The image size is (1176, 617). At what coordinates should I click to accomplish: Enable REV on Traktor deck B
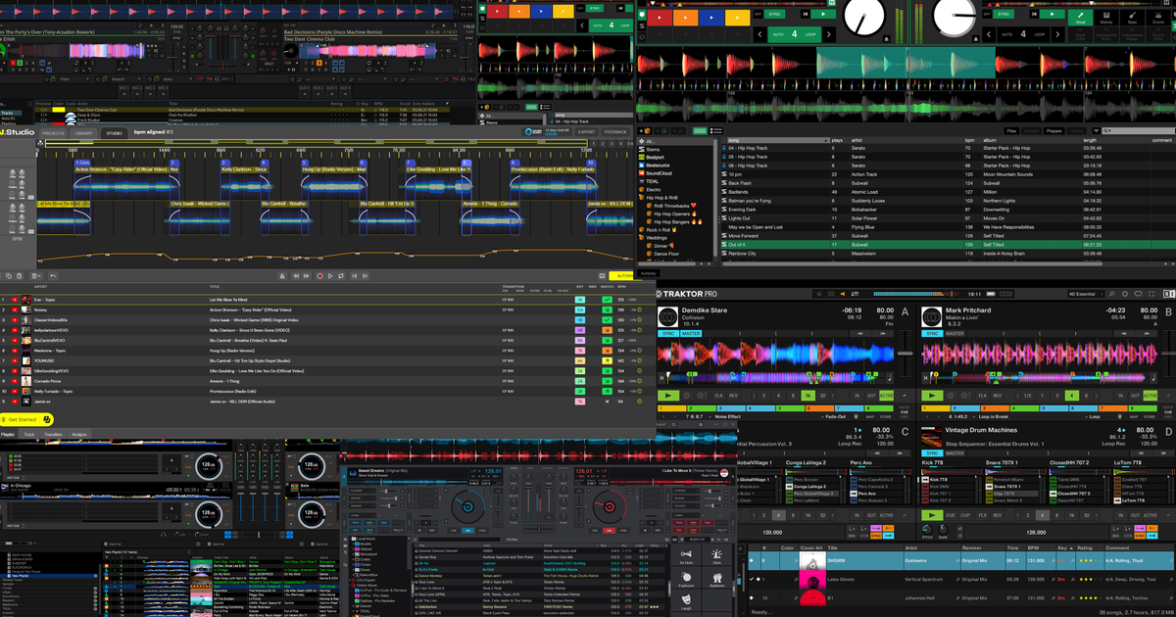[x=998, y=396]
